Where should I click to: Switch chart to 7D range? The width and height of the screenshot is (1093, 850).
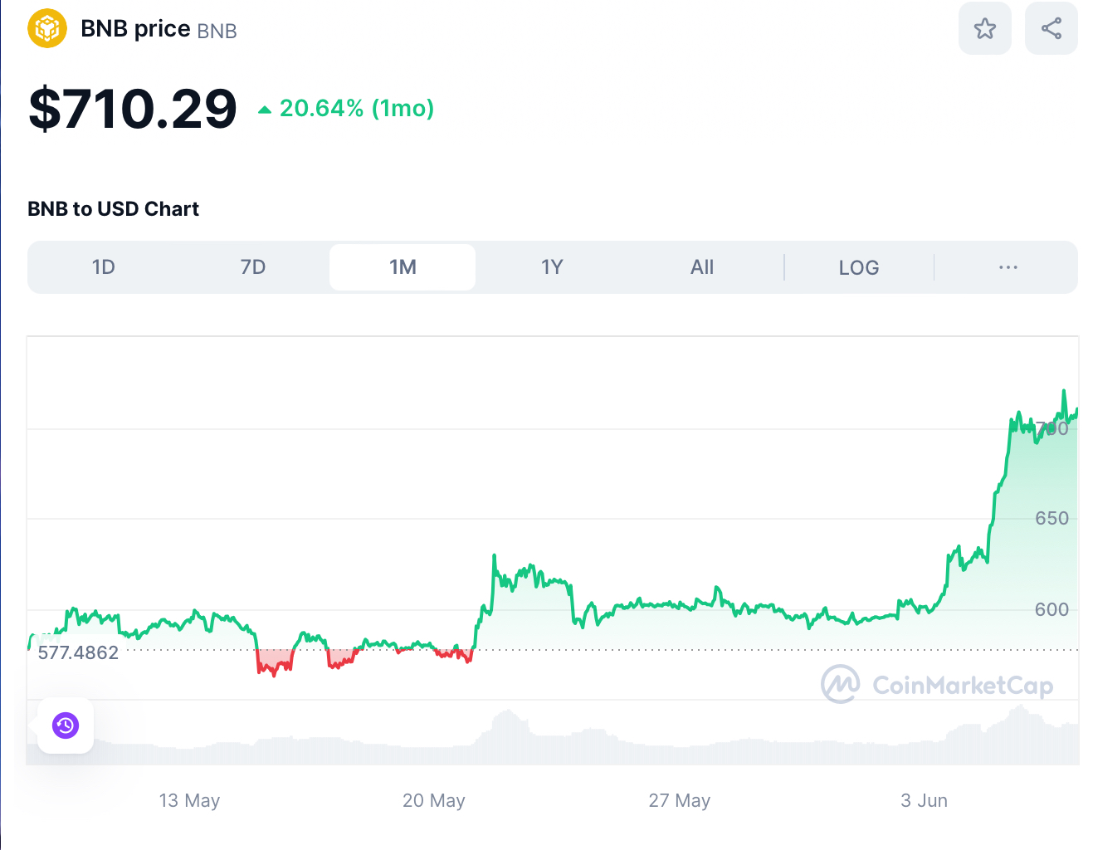click(253, 267)
